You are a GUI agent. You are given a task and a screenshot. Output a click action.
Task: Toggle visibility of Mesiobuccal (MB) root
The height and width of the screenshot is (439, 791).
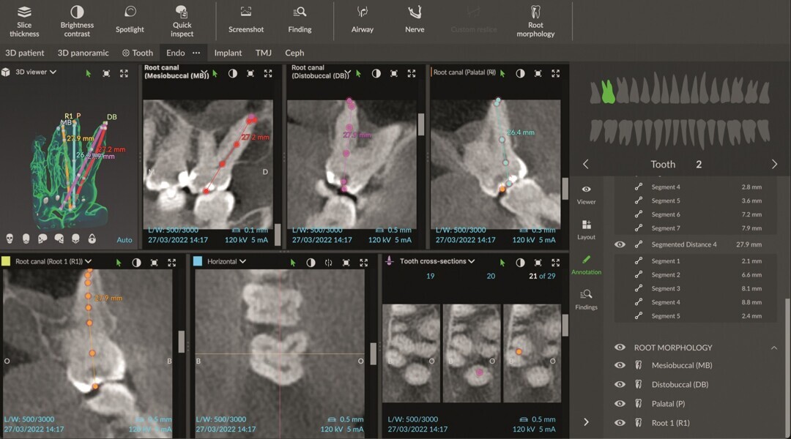(x=620, y=365)
